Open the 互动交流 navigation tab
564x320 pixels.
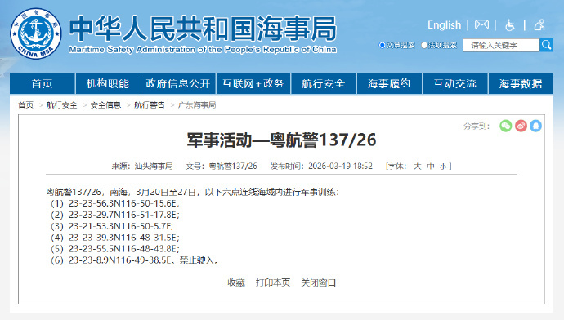(455, 83)
